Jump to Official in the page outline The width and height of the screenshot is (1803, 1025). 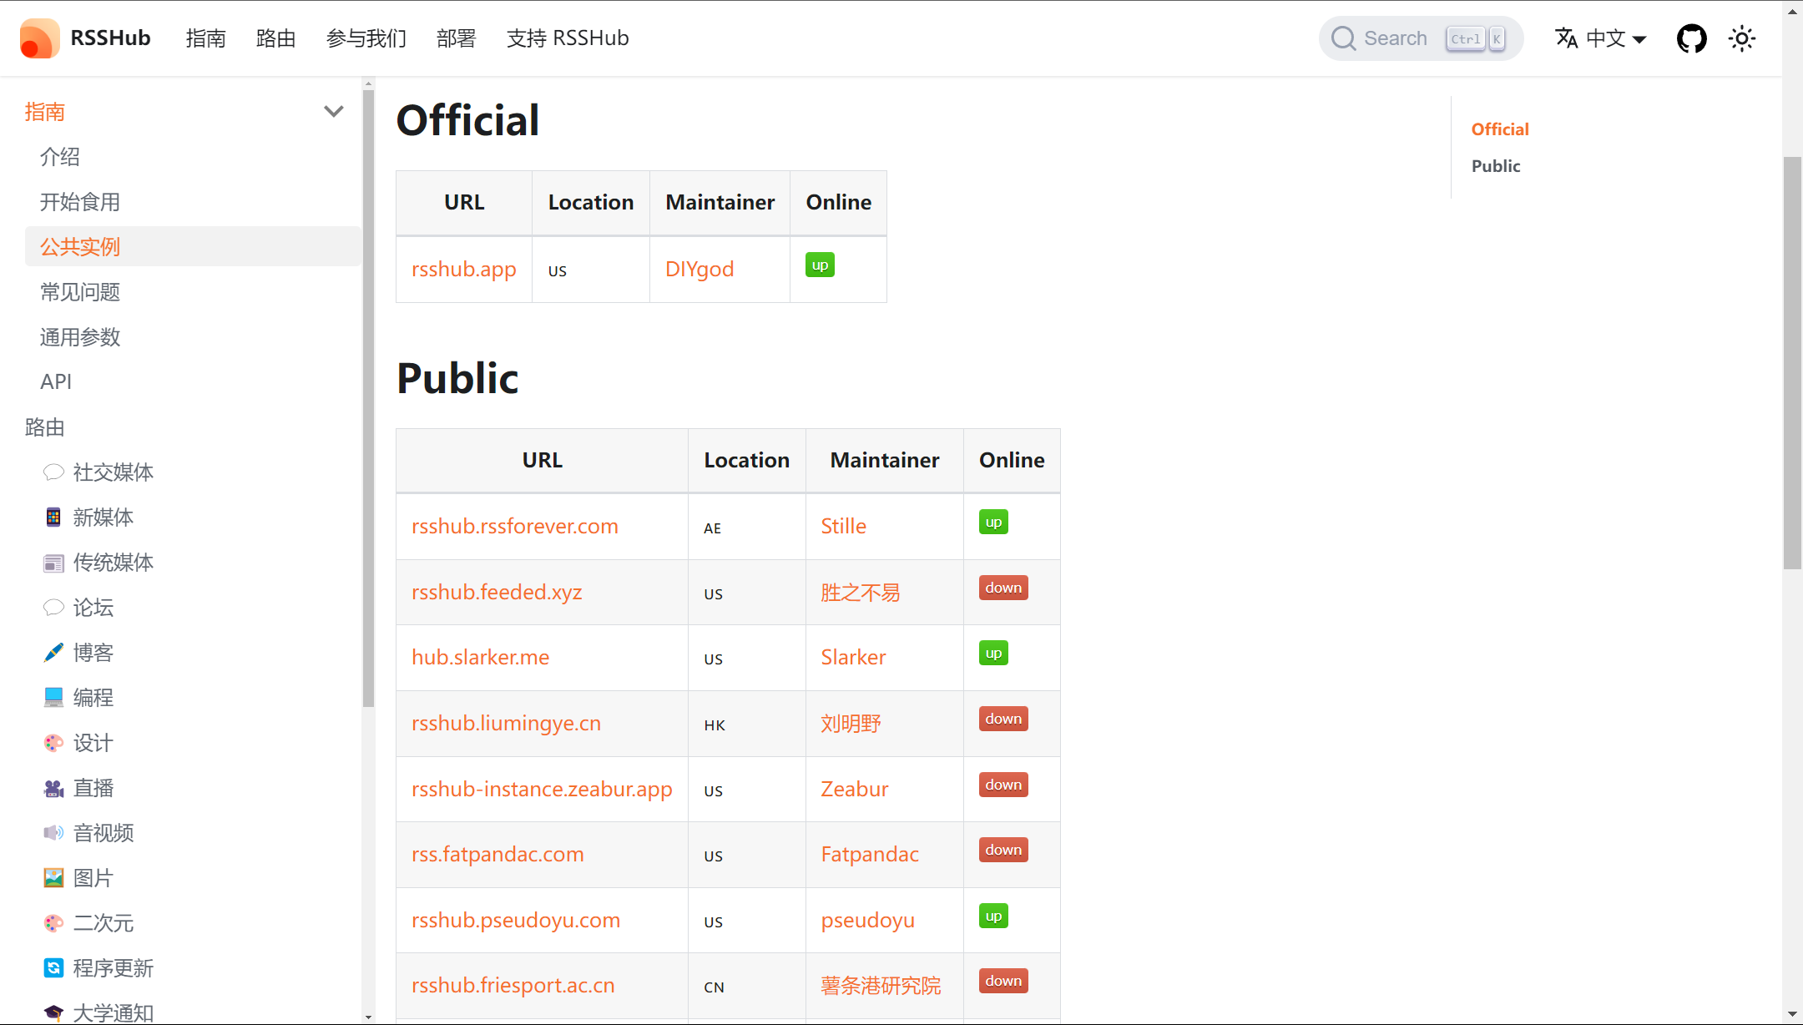coord(1500,129)
